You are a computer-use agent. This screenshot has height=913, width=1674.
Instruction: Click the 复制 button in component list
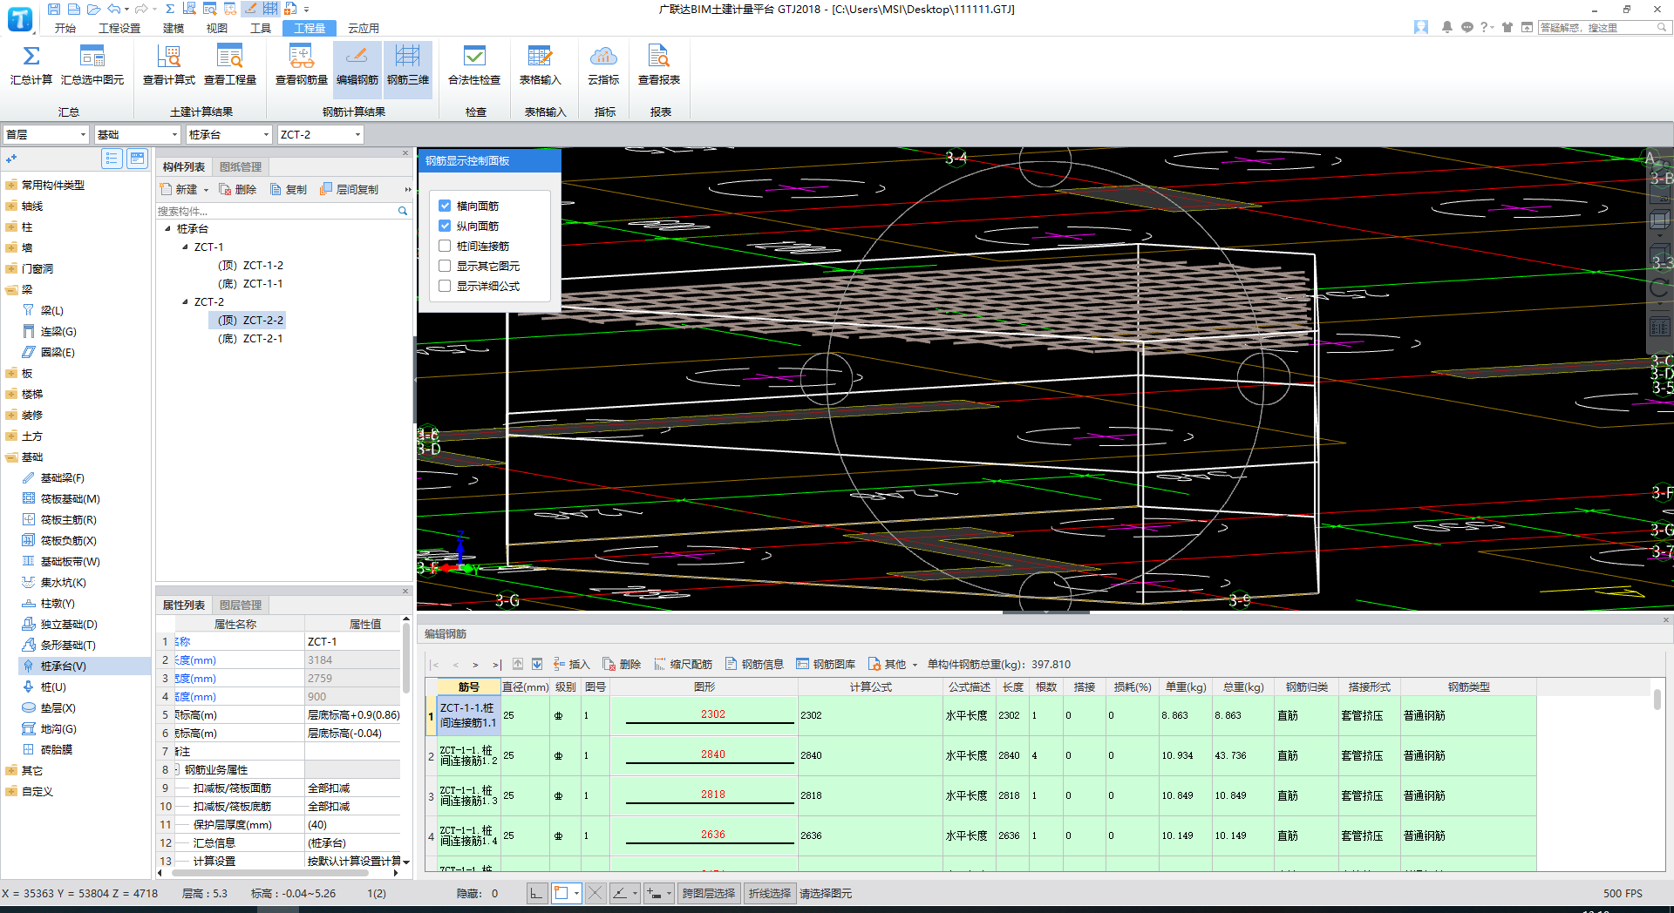click(x=289, y=189)
